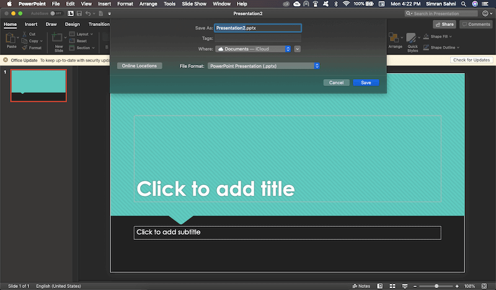Click the Copy icon in ribbon

pos(24,41)
